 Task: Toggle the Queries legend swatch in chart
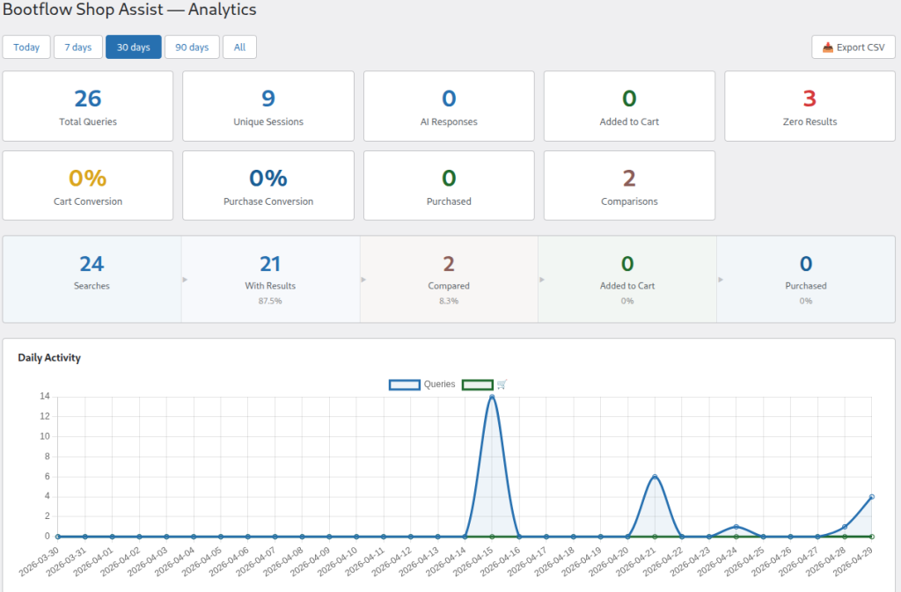405,384
